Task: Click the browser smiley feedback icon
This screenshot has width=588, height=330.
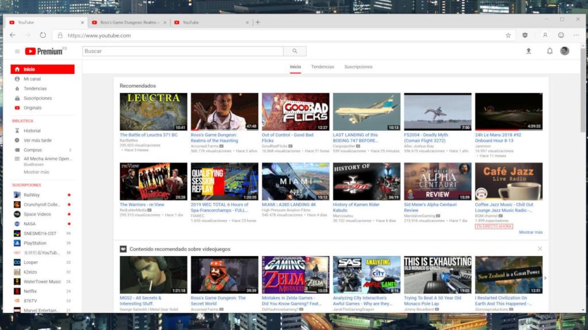Action: coord(560,35)
